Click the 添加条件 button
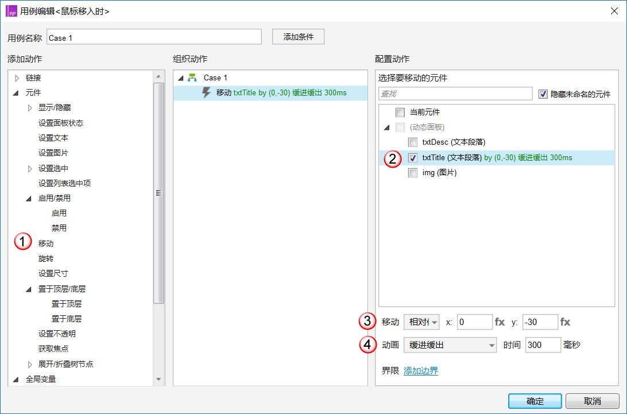 point(299,37)
